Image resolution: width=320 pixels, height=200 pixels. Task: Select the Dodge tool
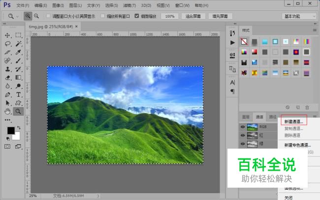pyautogui.click(x=18, y=86)
